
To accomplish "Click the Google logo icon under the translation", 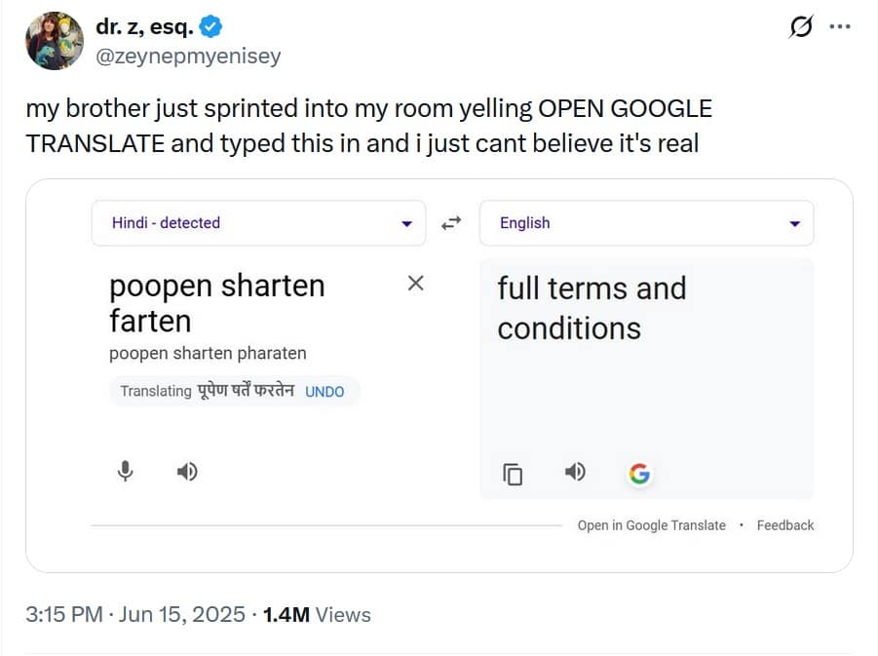I will click(639, 474).
